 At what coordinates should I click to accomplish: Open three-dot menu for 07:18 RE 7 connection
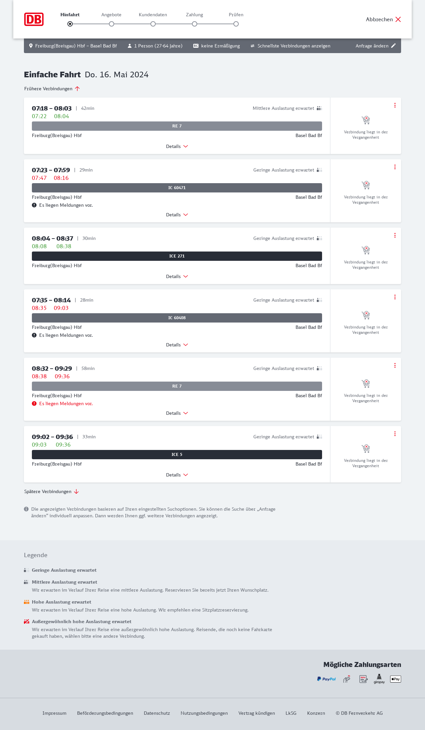(x=395, y=105)
